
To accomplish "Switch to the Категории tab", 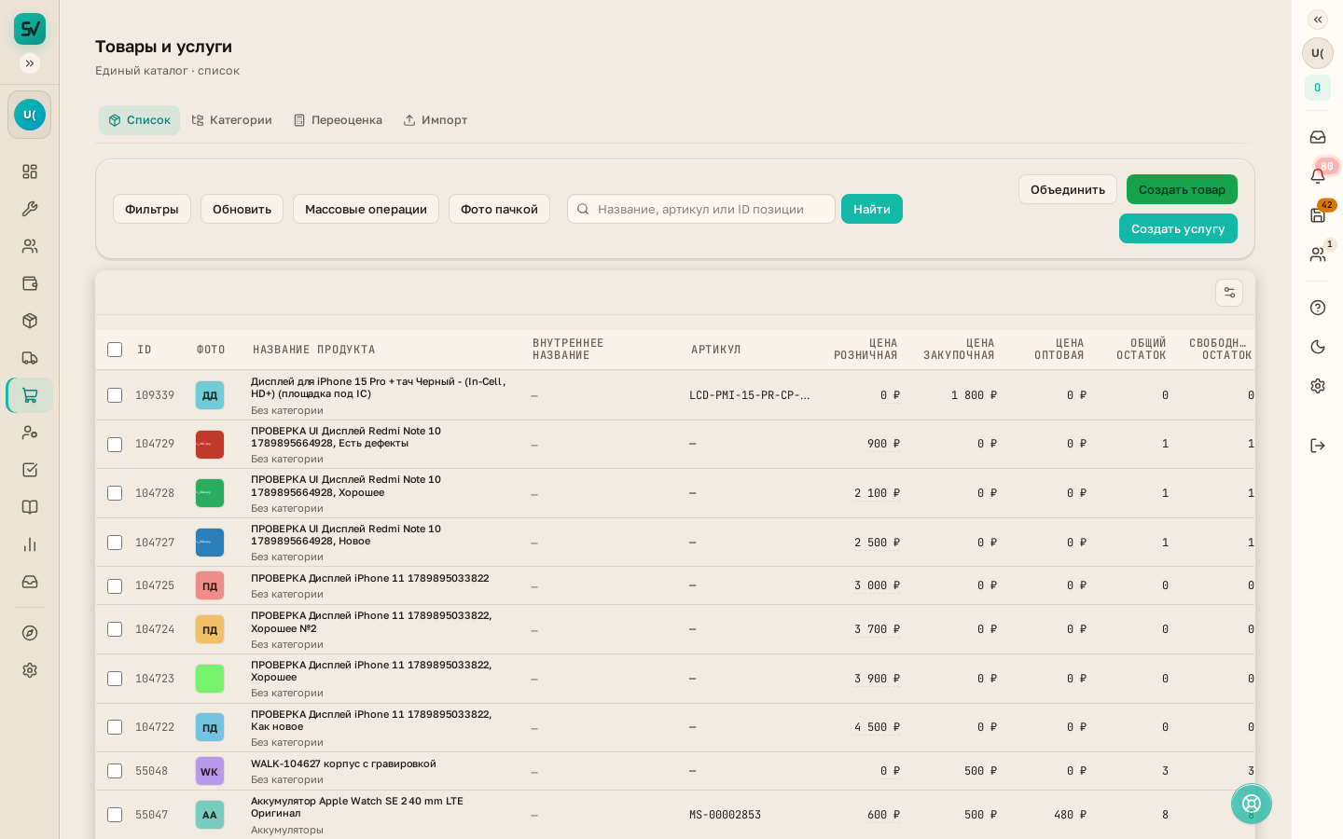I will tap(232, 120).
